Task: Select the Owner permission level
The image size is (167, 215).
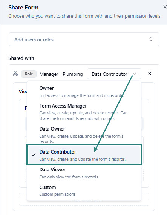Action: click(x=84, y=91)
